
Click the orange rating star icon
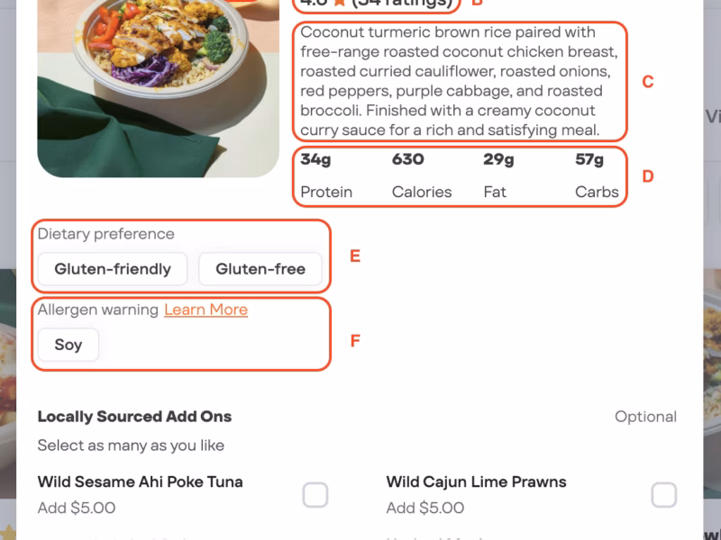[x=339, y=3]
